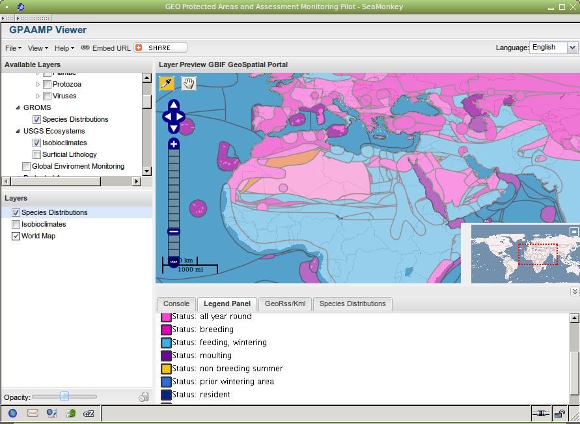Switch to Species Distributions tab

[x=353, y=304]
